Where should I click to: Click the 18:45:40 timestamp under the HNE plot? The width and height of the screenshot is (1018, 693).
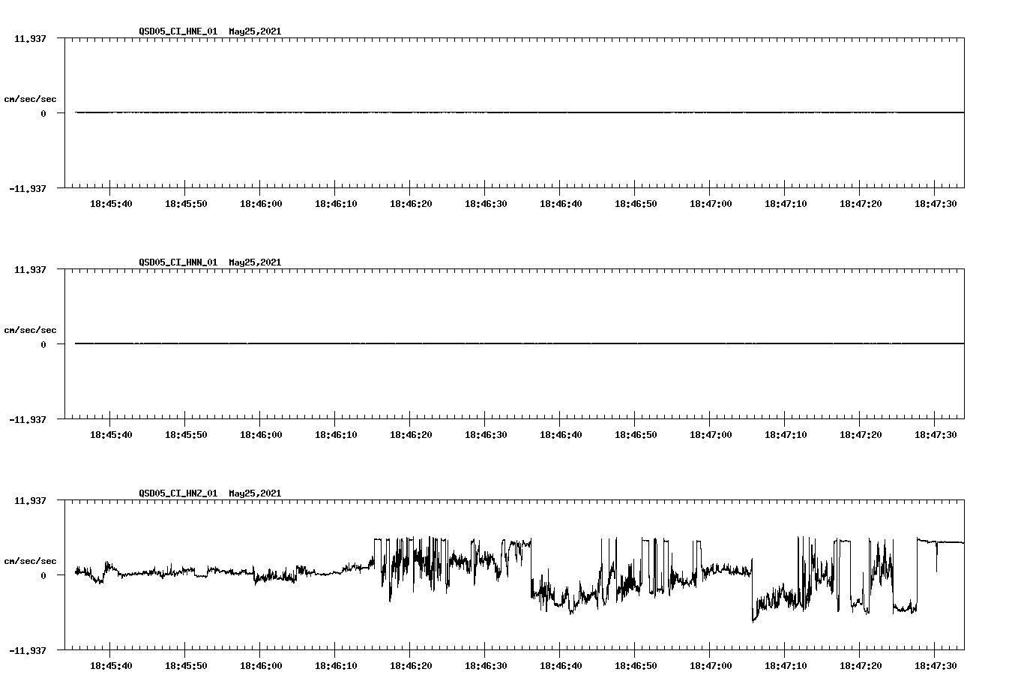tap(109, 202)
